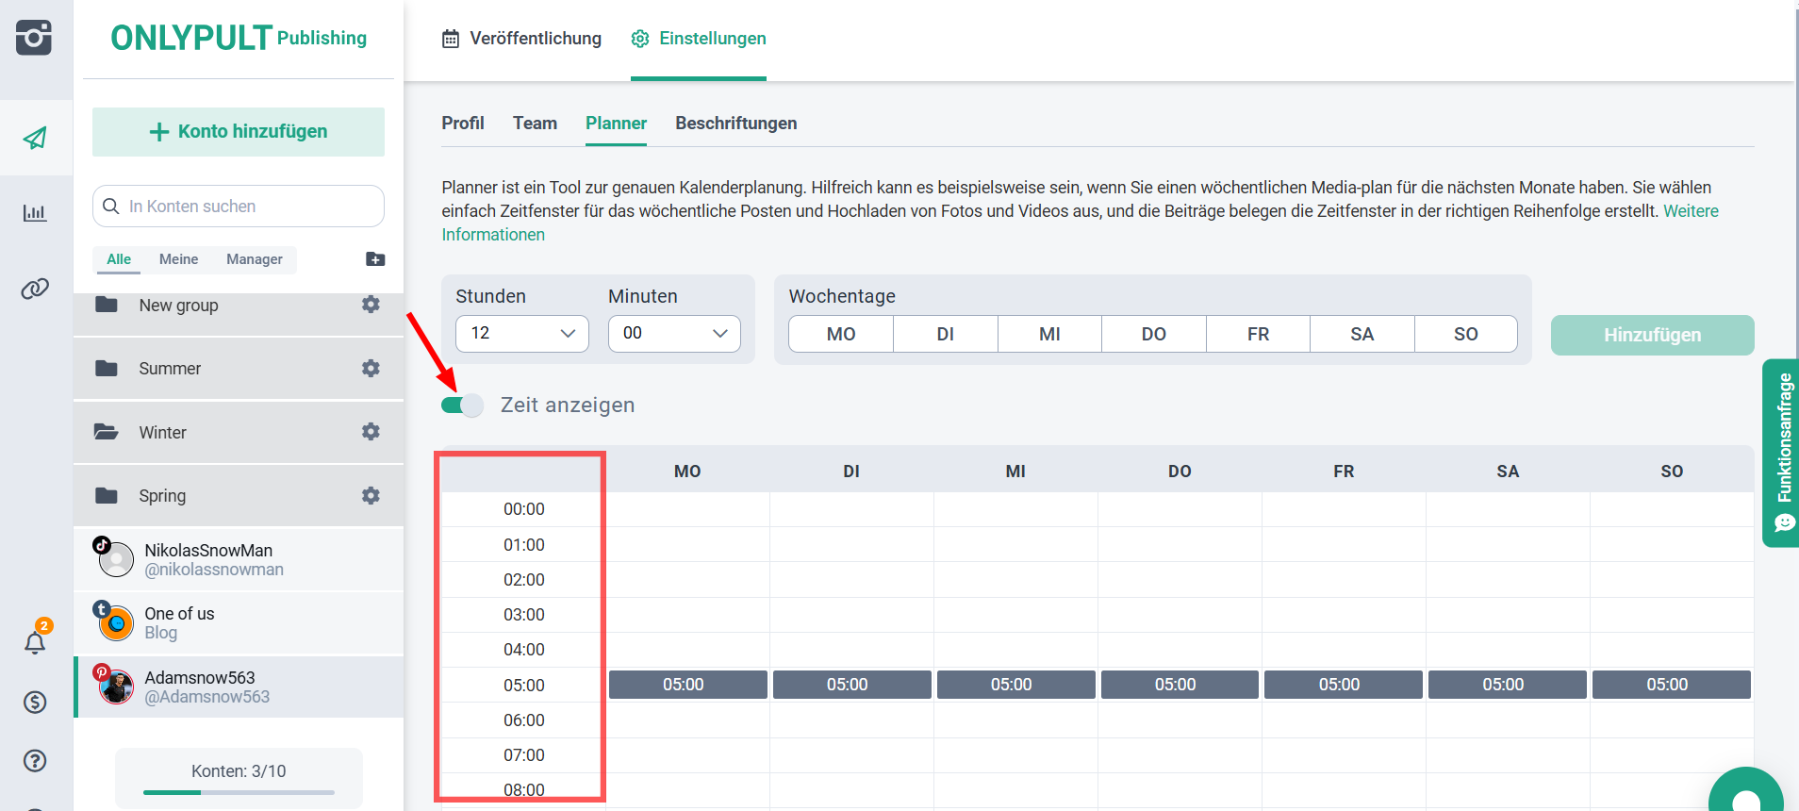Open the help question mark icon
The width and height of the screenshot is (1799, 811).
35,761
